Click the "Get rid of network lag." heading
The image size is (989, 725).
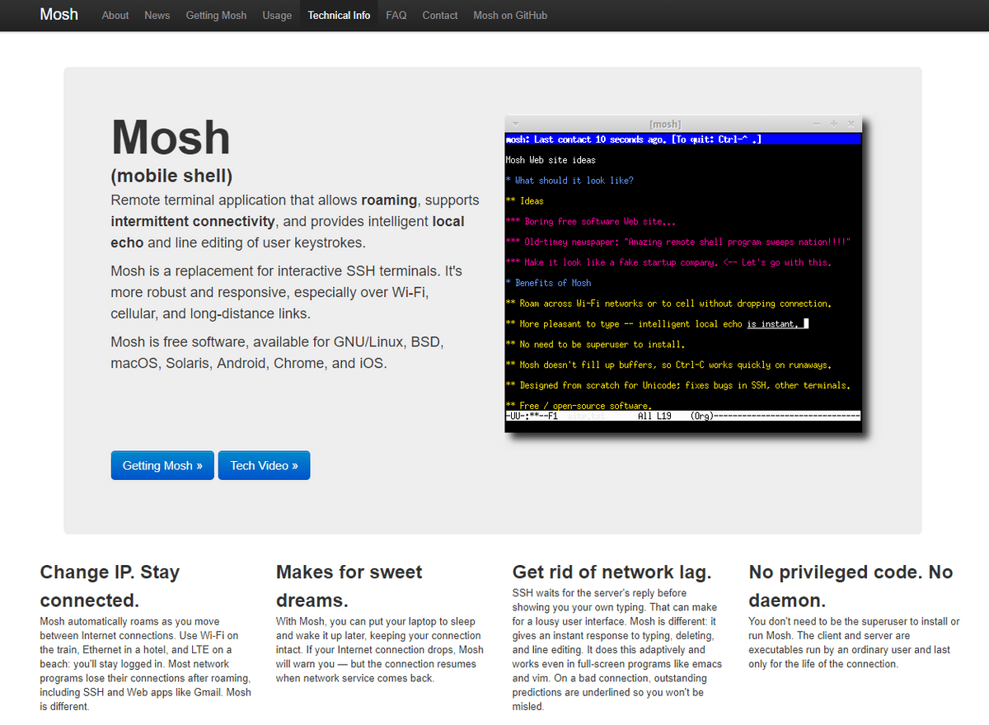click(x=612, y=572)
